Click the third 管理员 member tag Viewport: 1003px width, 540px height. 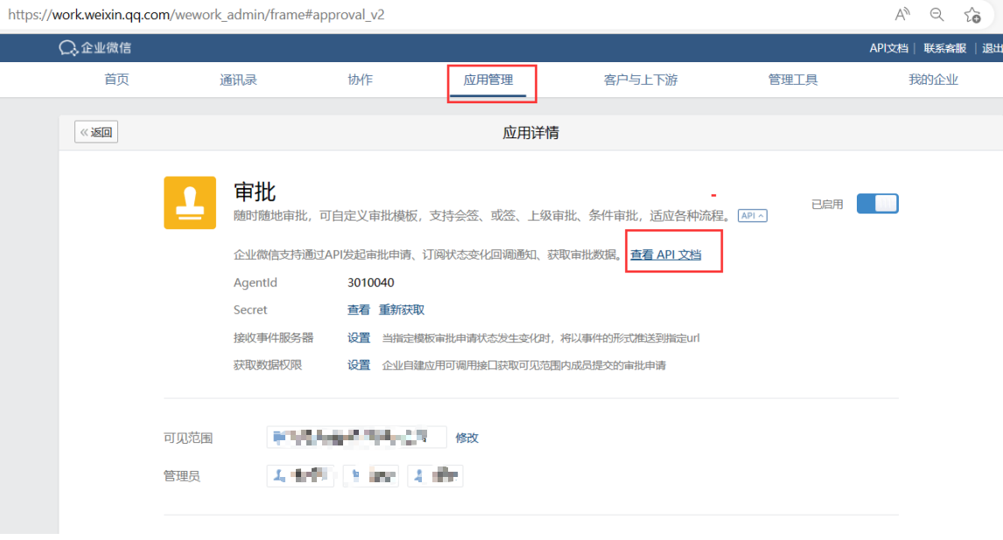coord(435,475)
